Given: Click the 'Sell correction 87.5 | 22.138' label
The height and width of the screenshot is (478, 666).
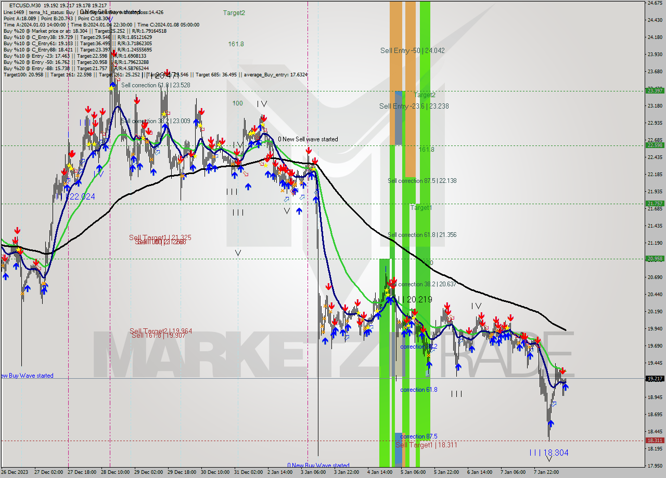Looking at the screenshot, I should 422,181.
